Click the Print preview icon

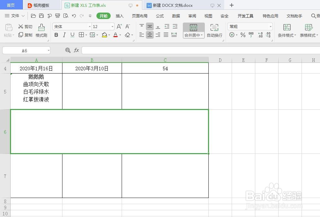pyautogui.click(x=66, y=16)
